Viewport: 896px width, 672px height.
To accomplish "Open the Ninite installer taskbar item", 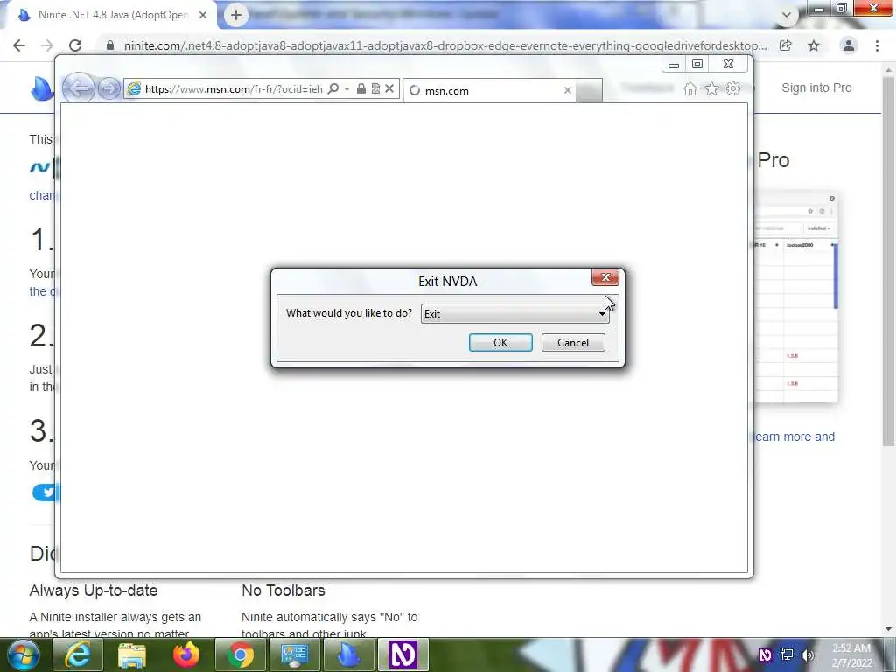I will [x=348, y=655].
